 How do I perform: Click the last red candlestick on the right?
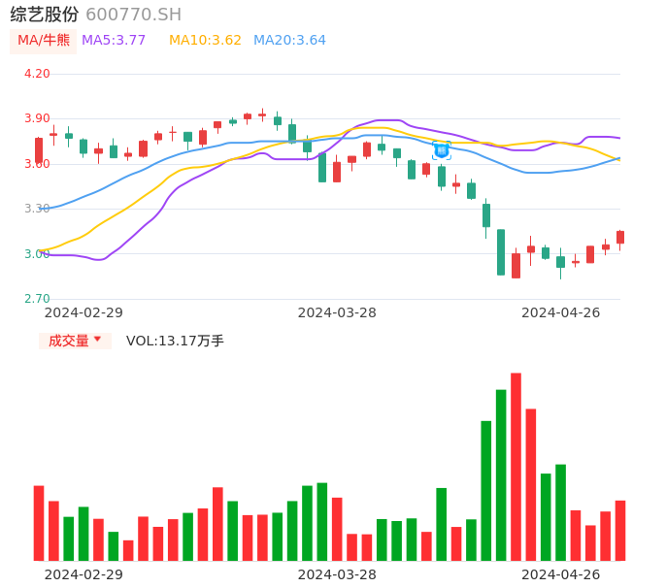click(620, 237)
